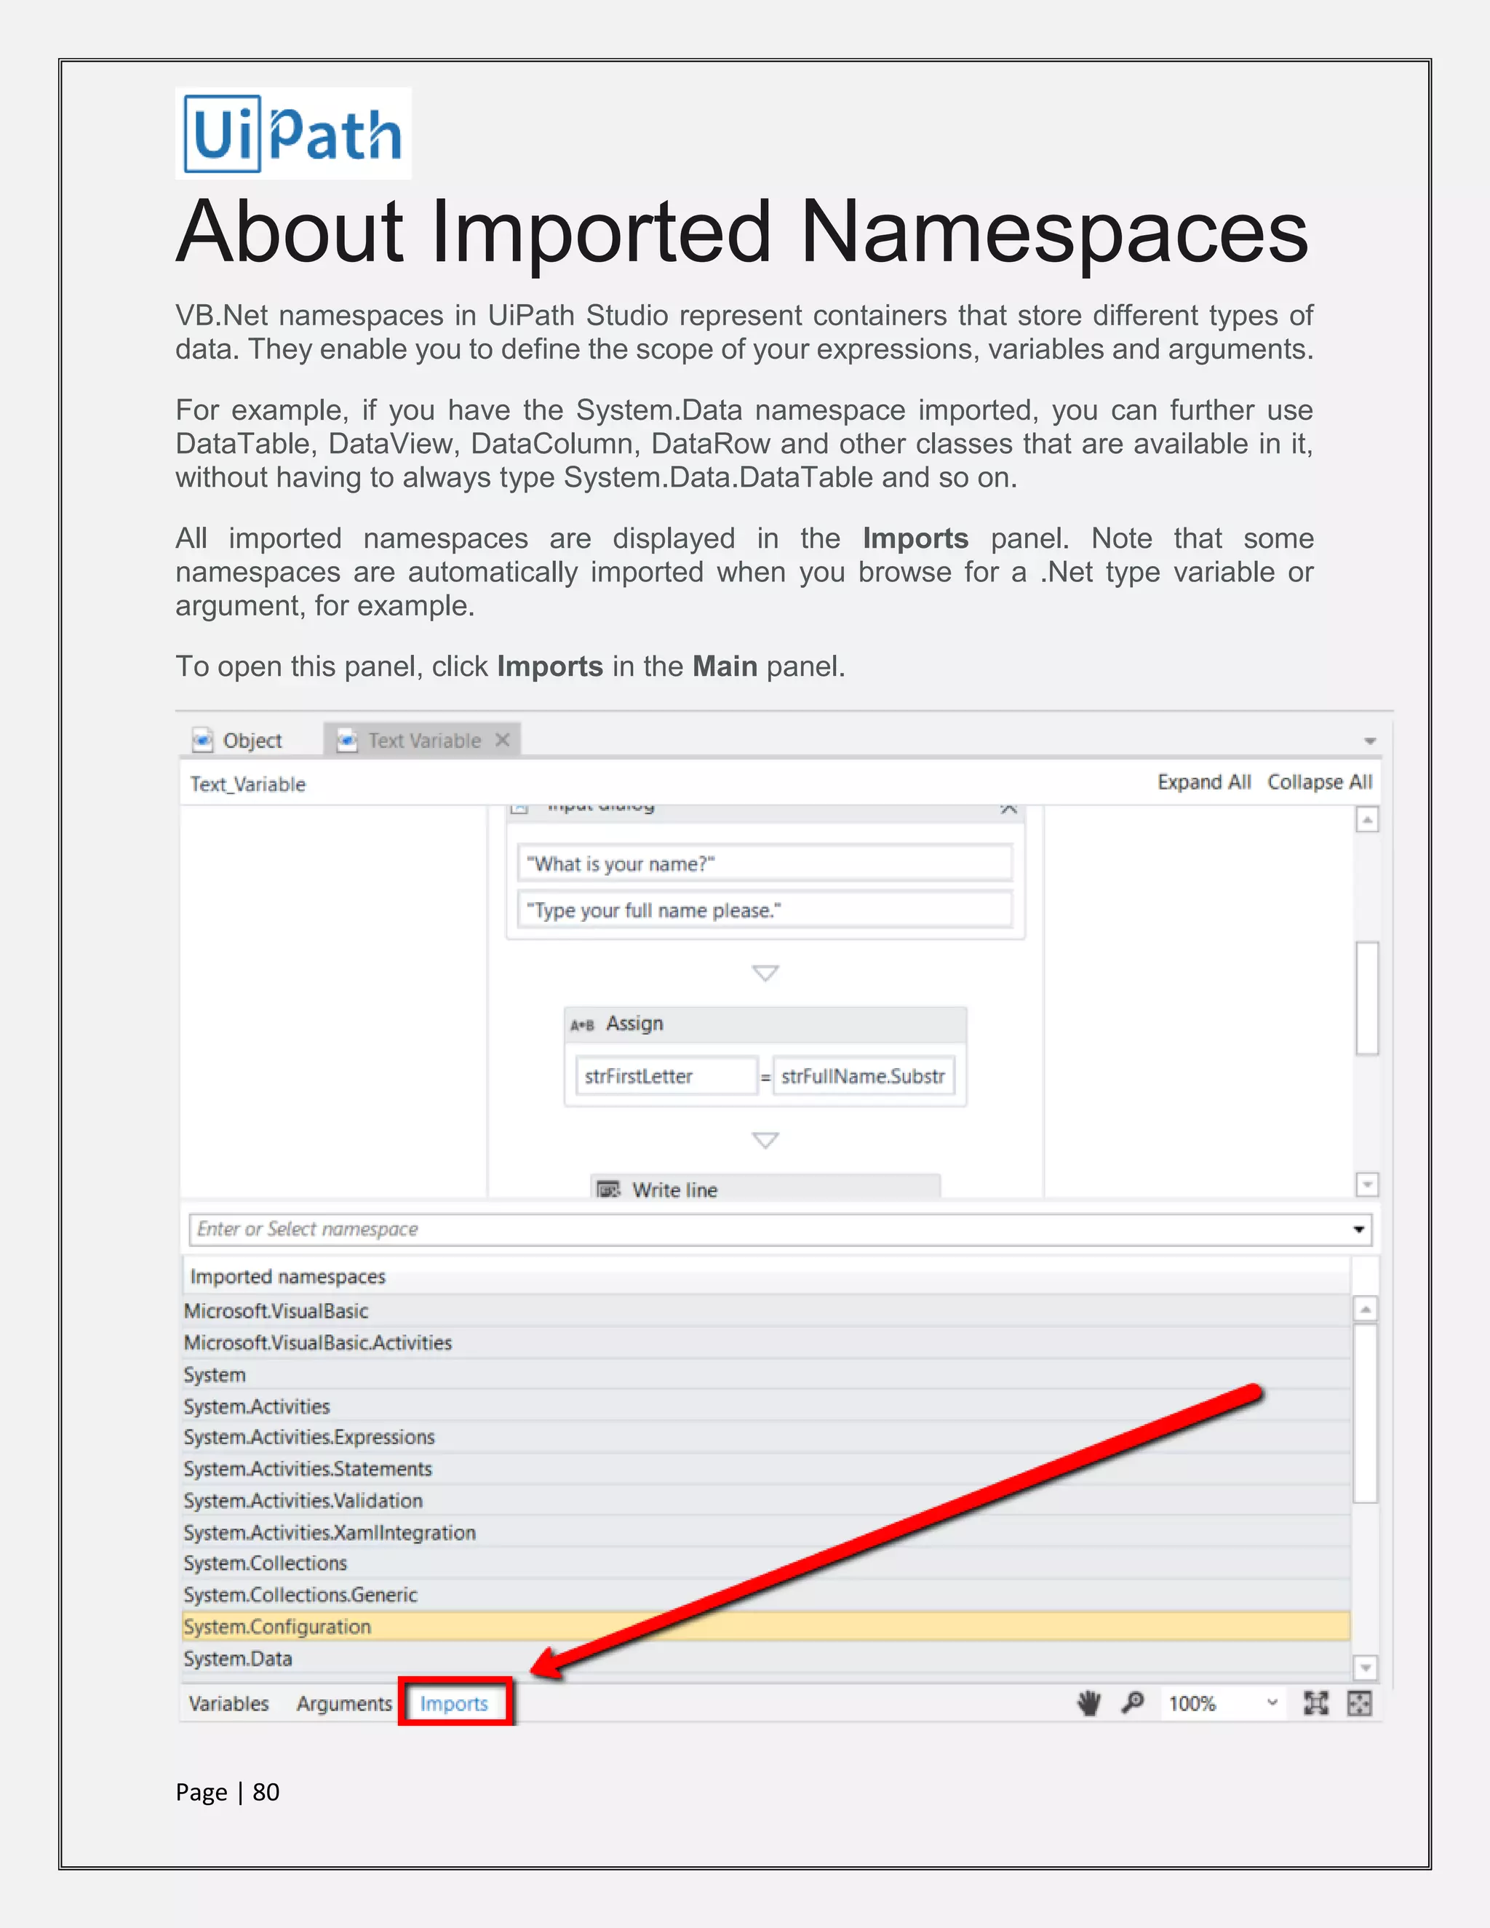Select highlighted System.Configuration namespace

(x=766, y=1627)
